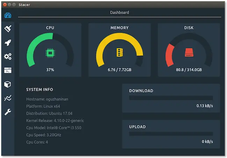Click the Distribution: Ubuntu 17.04 line
227x158 pixels.
pos(49,113)
